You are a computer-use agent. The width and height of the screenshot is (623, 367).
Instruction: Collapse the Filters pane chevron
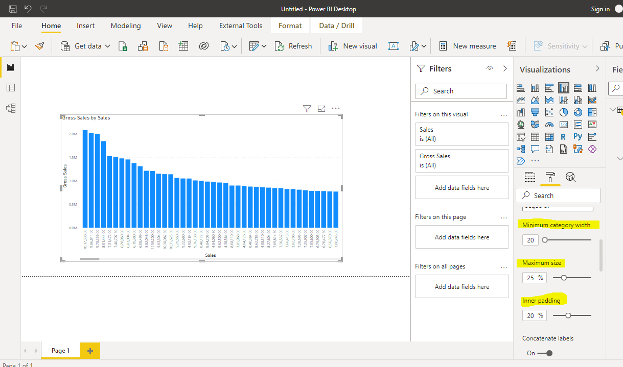pos(505,68)
